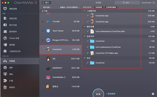Click the 1 应用程序 label

click(x=111, y=94)
